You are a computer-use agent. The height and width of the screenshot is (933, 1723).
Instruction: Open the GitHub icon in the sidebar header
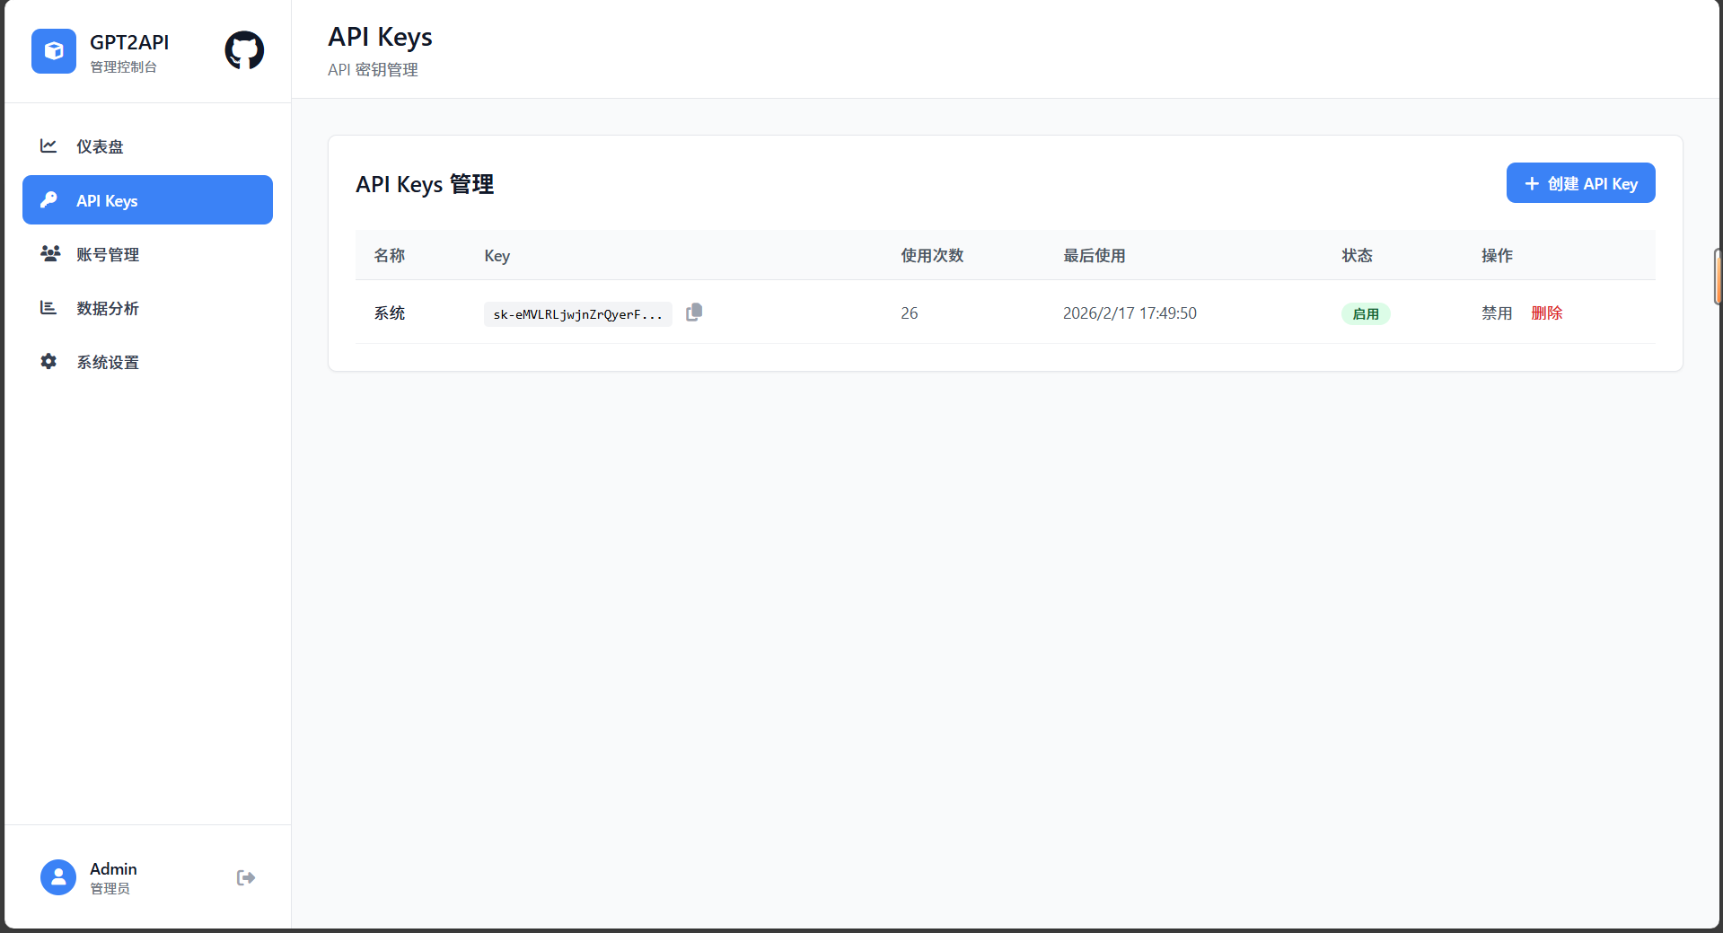(x=243, y=50)
